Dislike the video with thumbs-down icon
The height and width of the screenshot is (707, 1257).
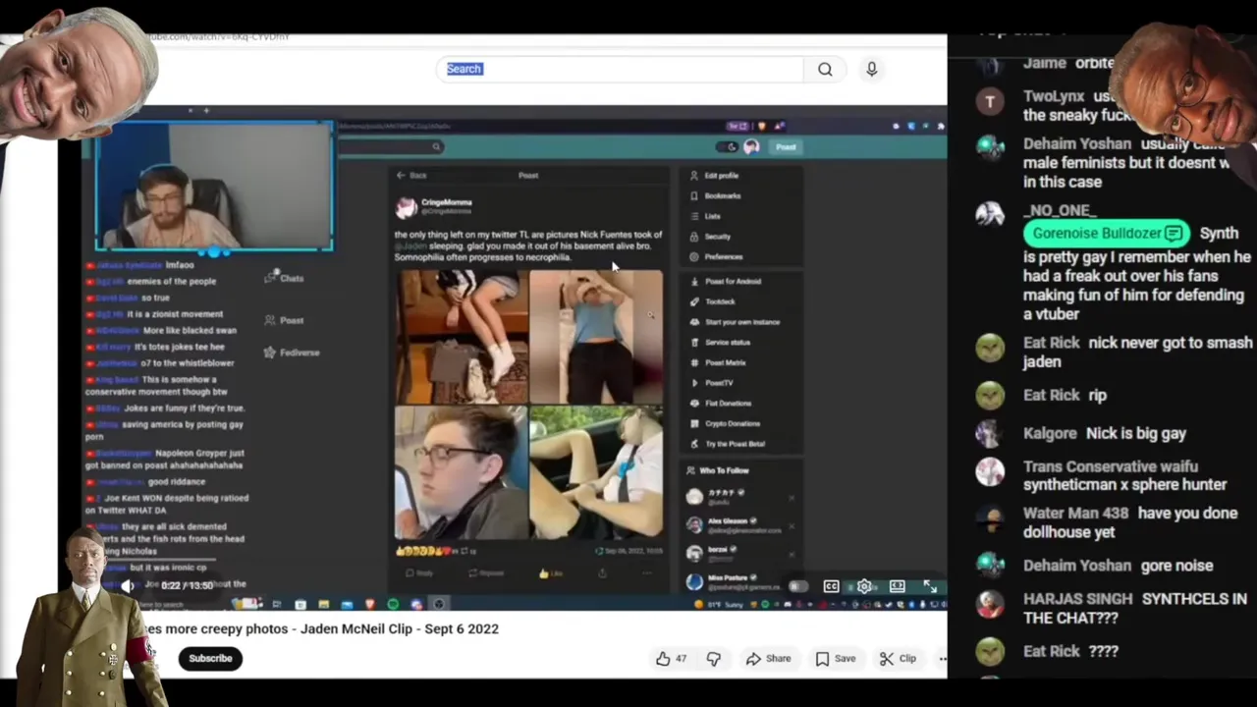[714, 659]
